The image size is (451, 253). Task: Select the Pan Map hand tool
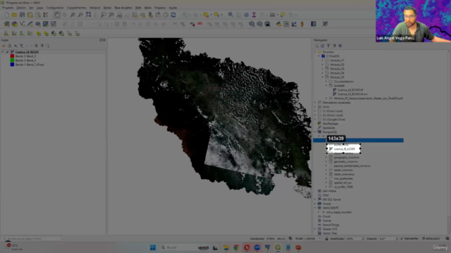[x=57, y=15]
